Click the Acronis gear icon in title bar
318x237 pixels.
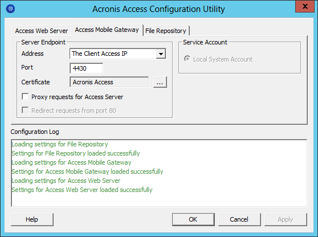click(x=10, y=9)
